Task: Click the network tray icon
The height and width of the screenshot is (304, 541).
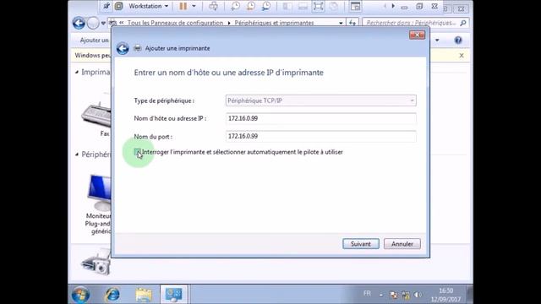Action: 406,295
